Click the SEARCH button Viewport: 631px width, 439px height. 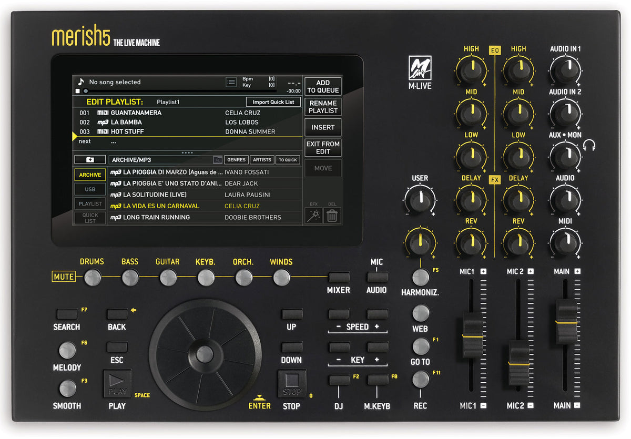point(67,314)
